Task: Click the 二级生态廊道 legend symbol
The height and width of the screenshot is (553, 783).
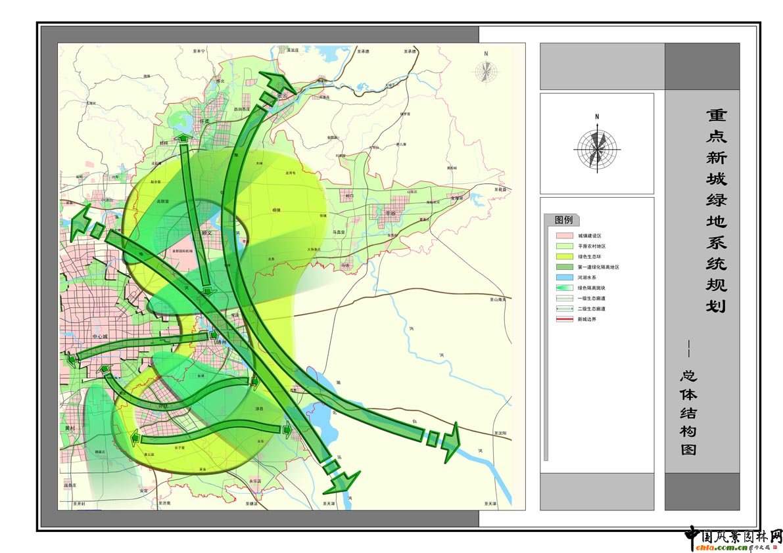Action: (564, 309)
